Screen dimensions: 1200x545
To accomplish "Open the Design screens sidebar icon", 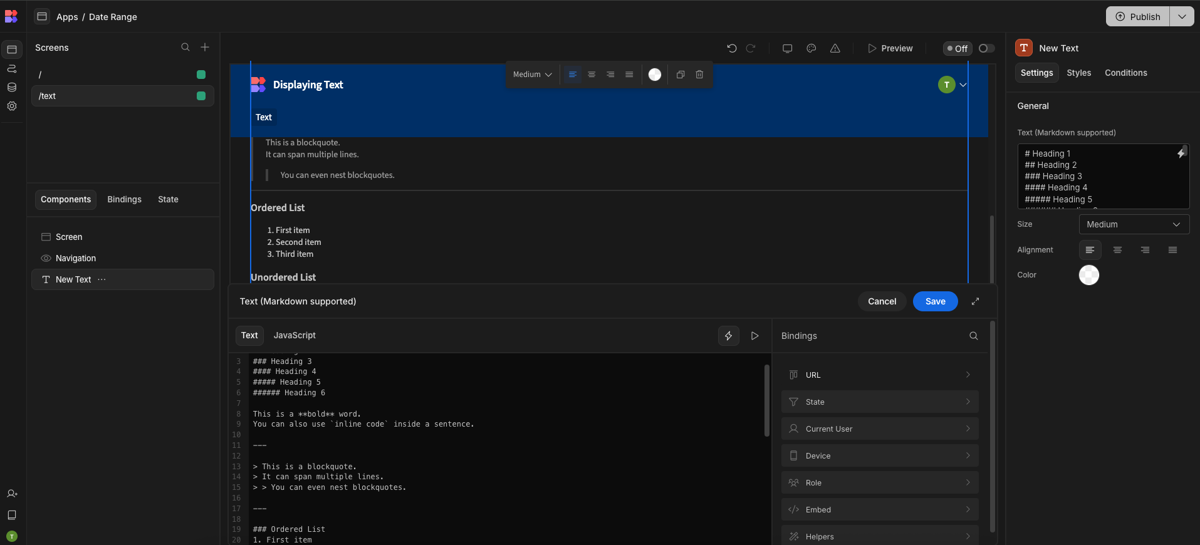I will pyautogui.click(x=12, y=49).
